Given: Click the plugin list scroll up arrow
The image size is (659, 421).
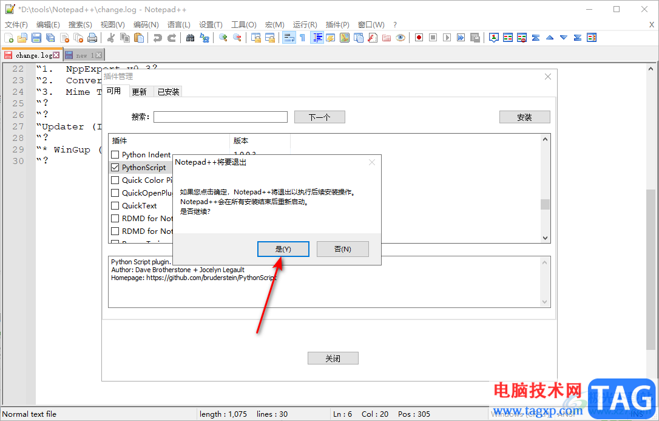Looking at the screenshot, I should point(545,139).
